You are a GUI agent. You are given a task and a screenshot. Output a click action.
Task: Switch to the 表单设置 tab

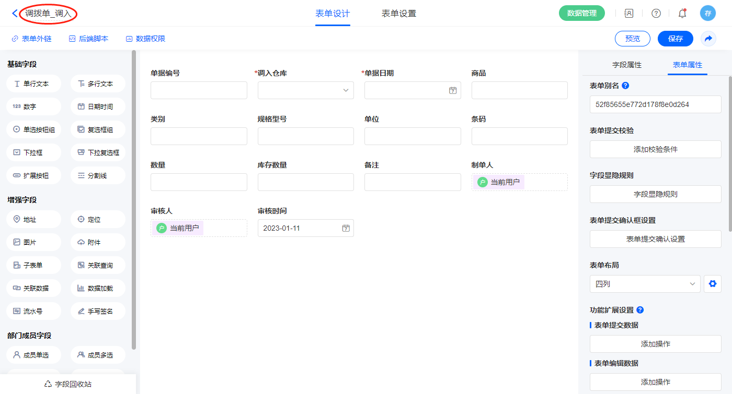coord(398,14)
